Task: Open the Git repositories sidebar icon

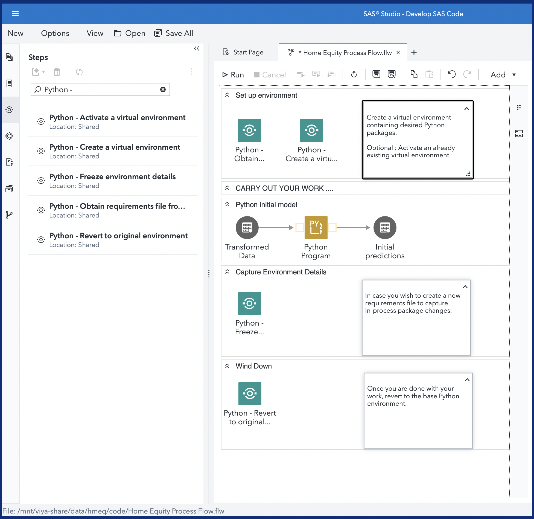Action: tap(10, 215)
